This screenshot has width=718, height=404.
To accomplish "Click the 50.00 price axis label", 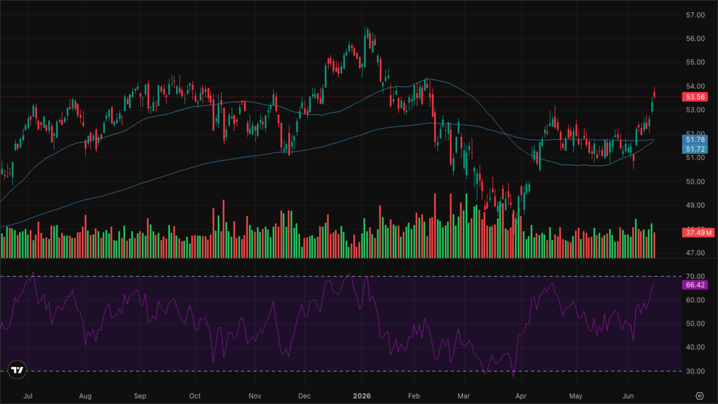I will pyautogui.click(x=695, y=182).
